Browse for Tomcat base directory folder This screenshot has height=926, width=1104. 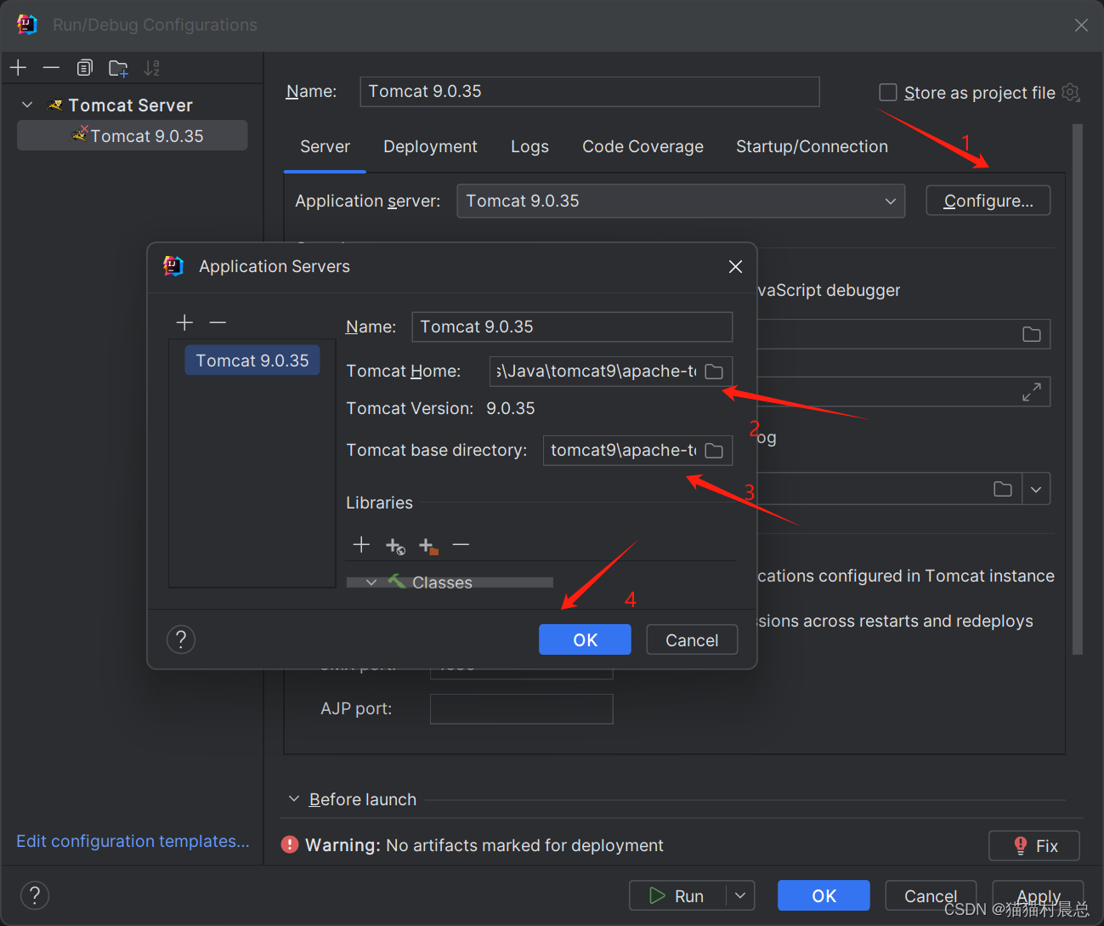pos(714,451)
